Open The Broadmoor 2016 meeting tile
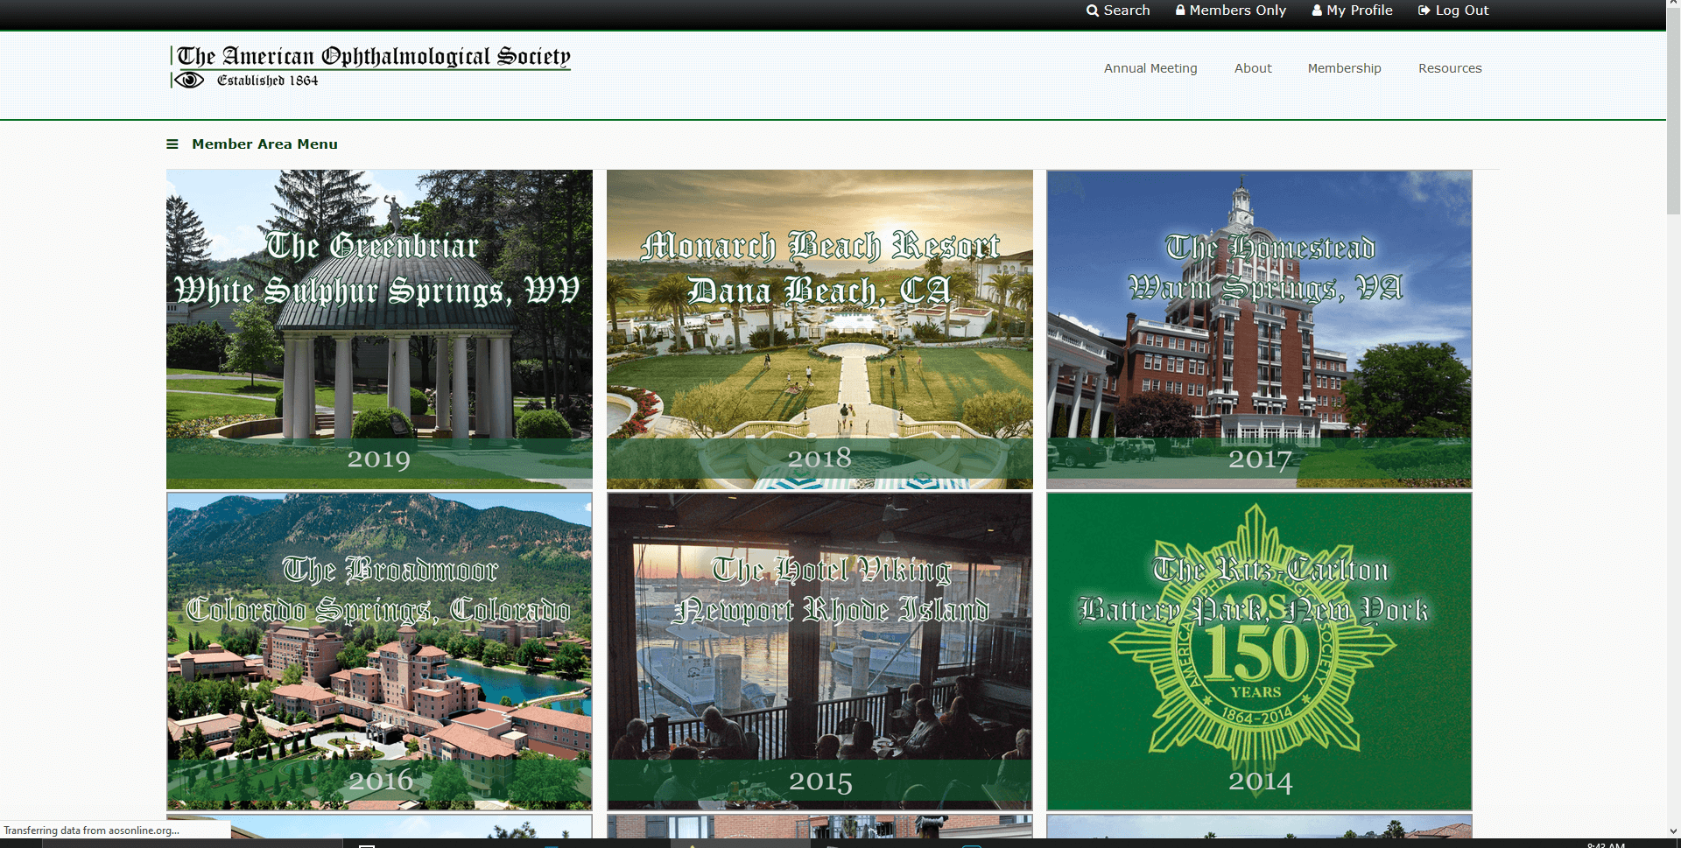This screenshot has width=1681, height=848. pyautogui.click(x=379, y=651)
